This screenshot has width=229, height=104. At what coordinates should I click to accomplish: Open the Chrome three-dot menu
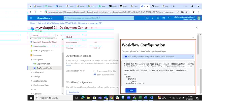198,12
